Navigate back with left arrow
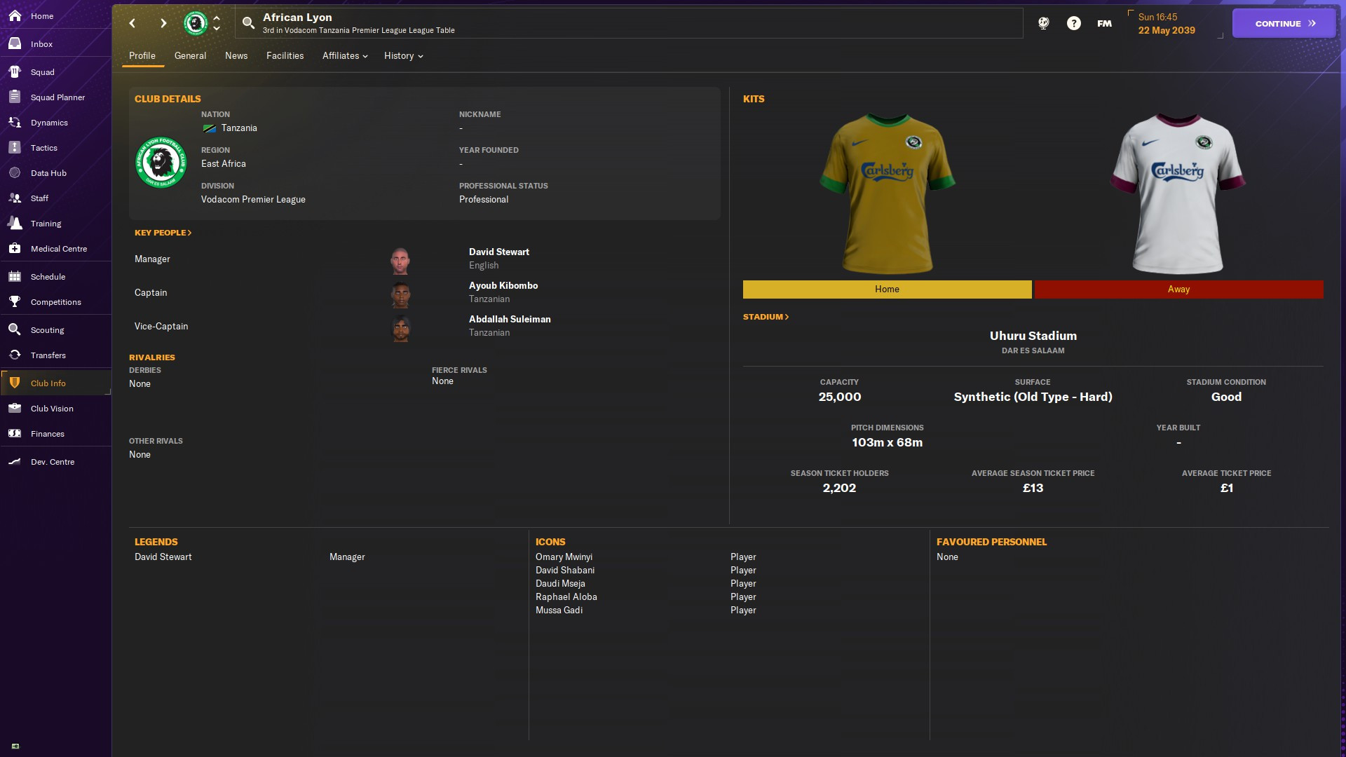Viewport: 1346px width, 757px height. tap(132, 23)
